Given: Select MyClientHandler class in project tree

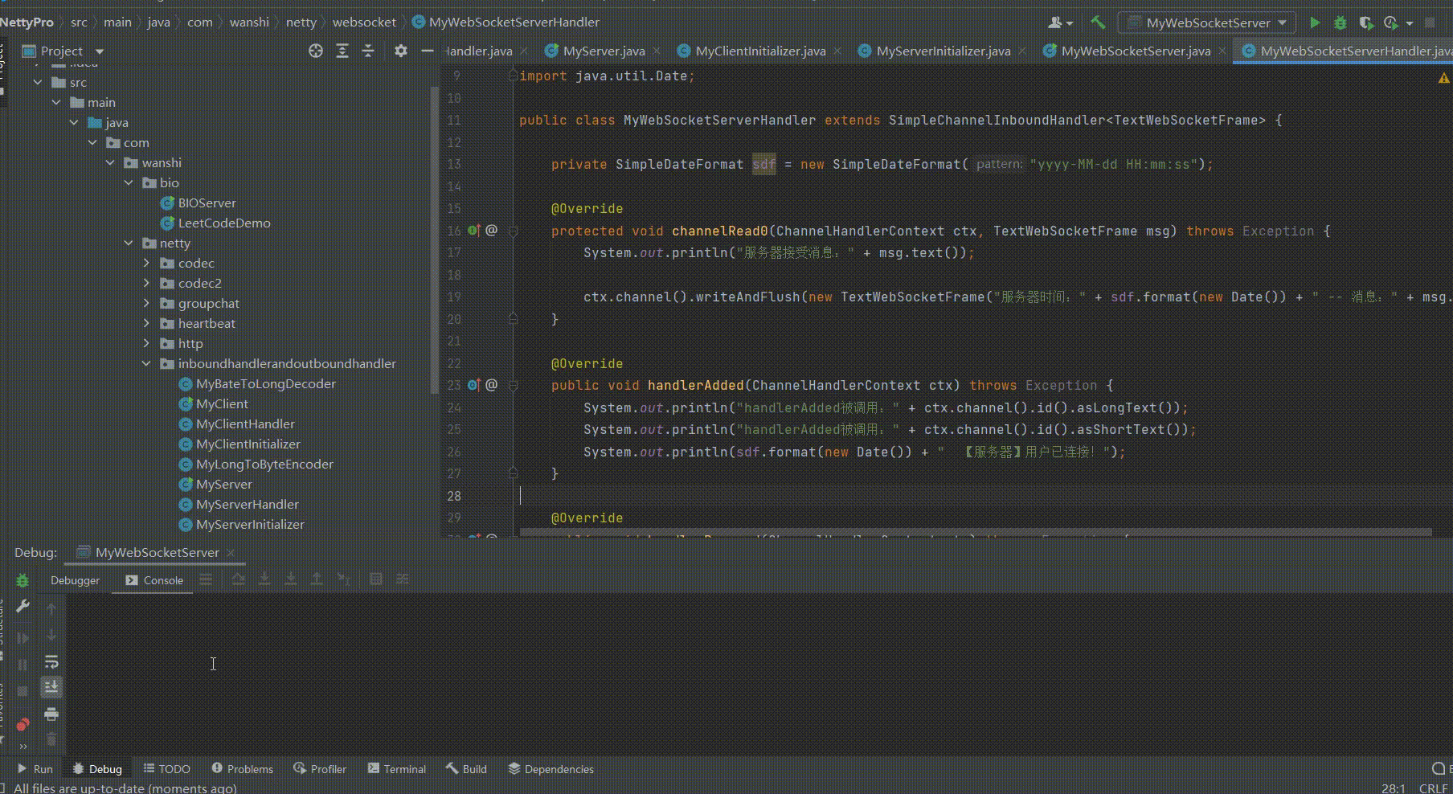Looking at the screenshot, I should click(245, 424).
